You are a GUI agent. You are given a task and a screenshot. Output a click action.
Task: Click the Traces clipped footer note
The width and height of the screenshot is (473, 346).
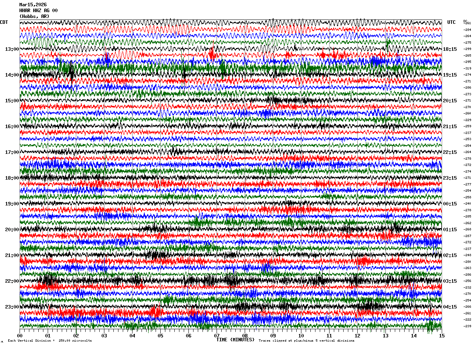tap(306, 341)
